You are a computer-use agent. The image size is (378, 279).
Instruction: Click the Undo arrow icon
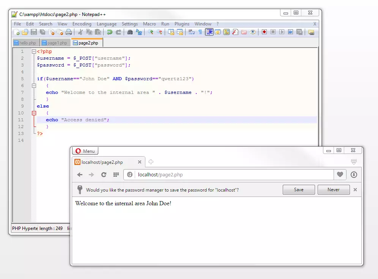[x=110, y=32]
